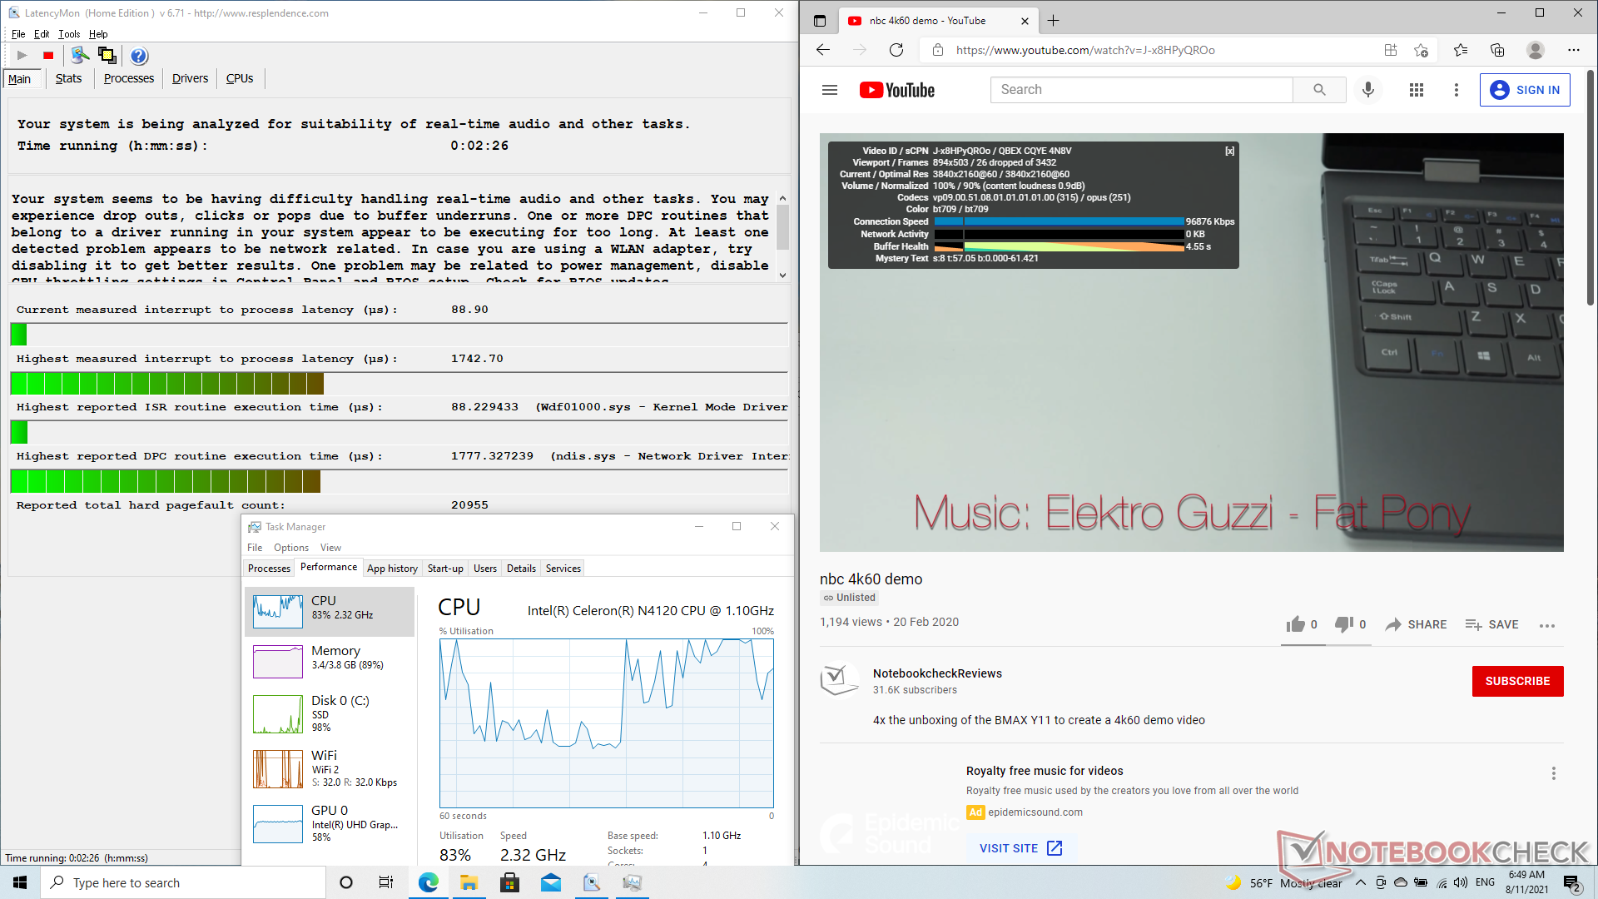The width and height of the screenshot is (1598, 899).
Task: Open LatencyMon options monitor-and-pen icon
Action: pos(80,56)
